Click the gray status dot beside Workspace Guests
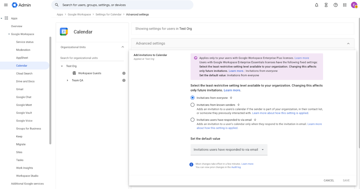The image size is (360, 189). [x=124, y=73]
